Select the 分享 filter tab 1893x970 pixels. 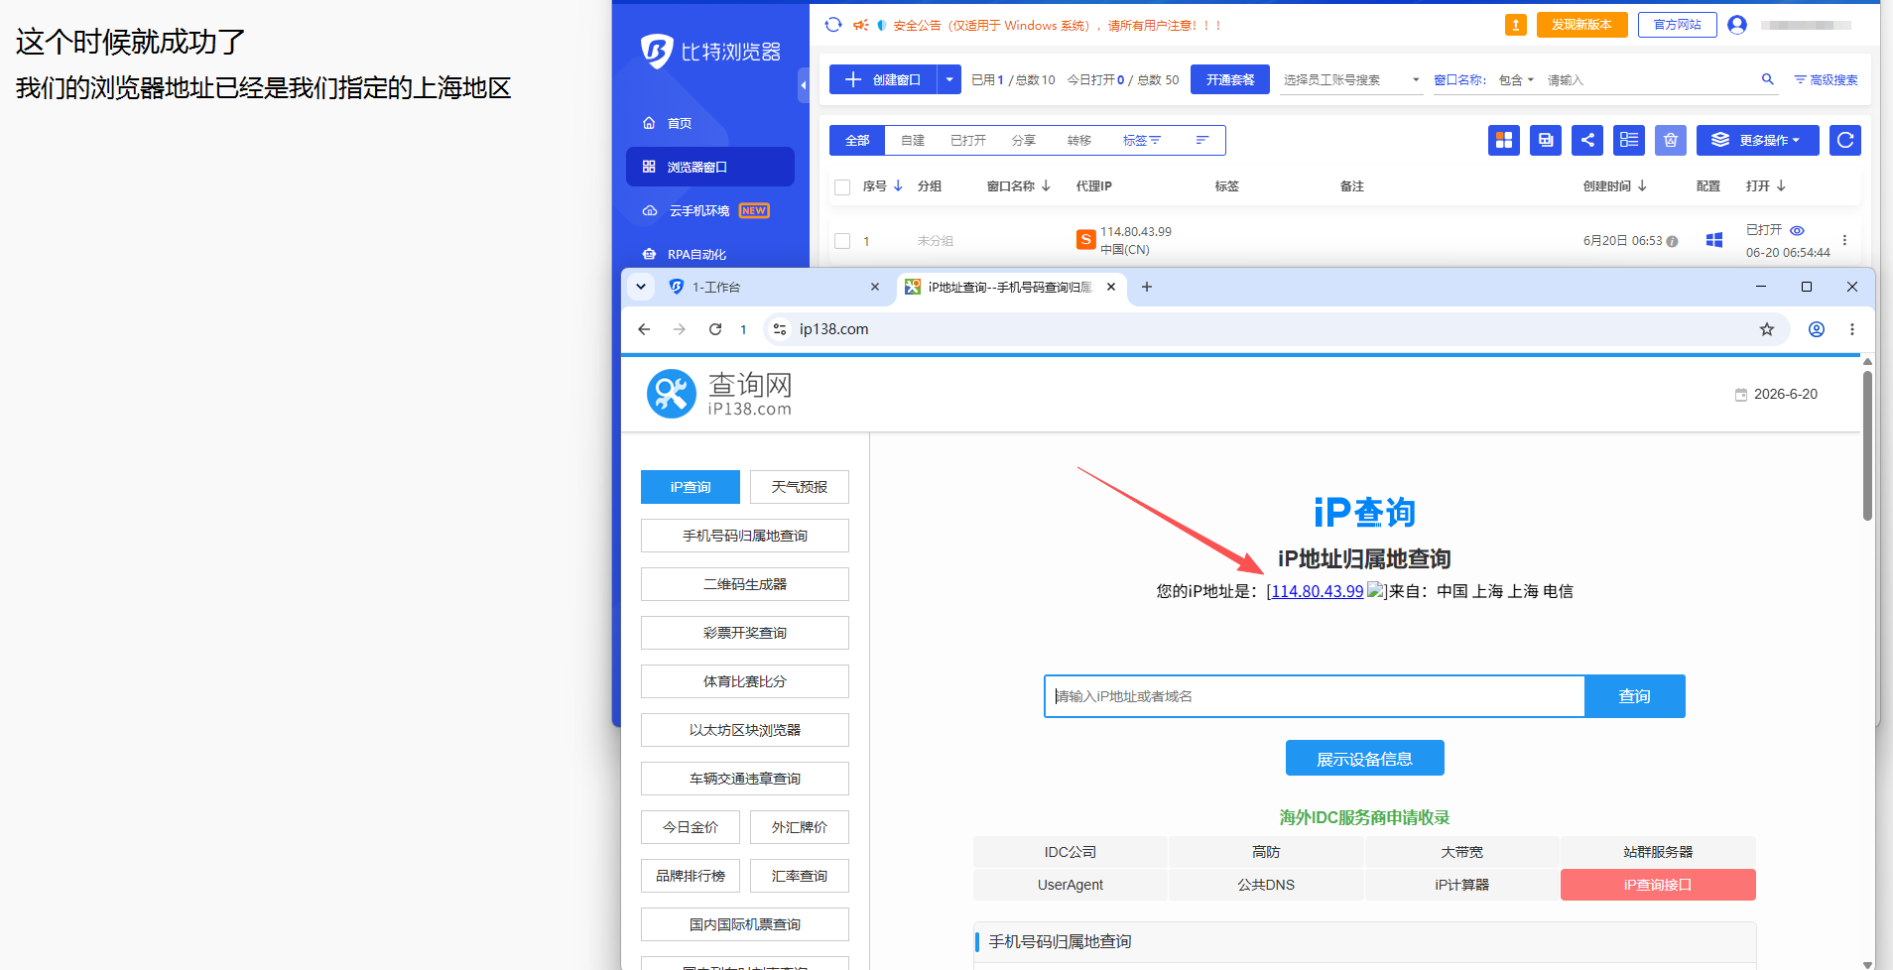click(x=1024, y=140)
